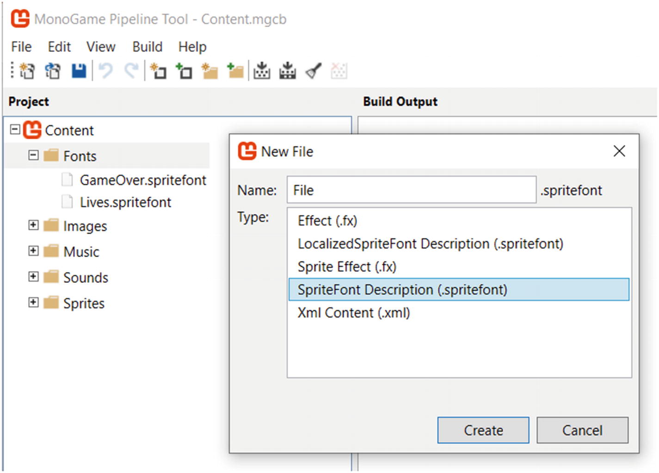This screenshot has width=659, height=473.
Task: Select the Sounds folder label
Action: [x=86, y=277]
